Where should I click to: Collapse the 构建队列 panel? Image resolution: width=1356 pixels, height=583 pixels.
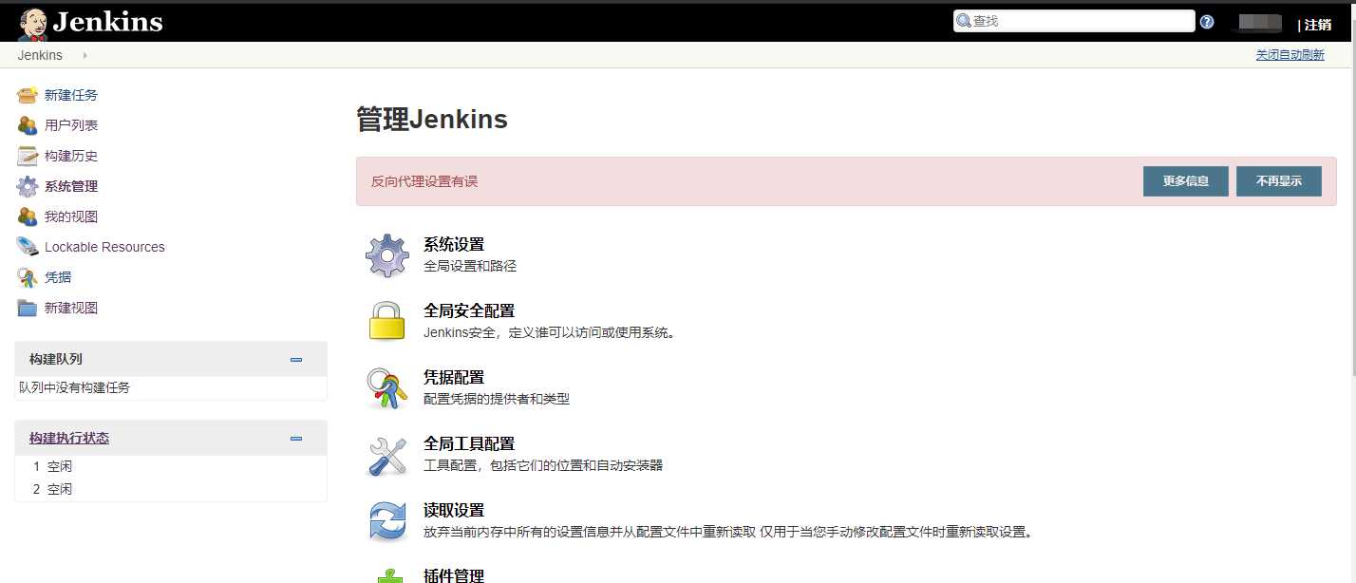click(x=296, y=360)
